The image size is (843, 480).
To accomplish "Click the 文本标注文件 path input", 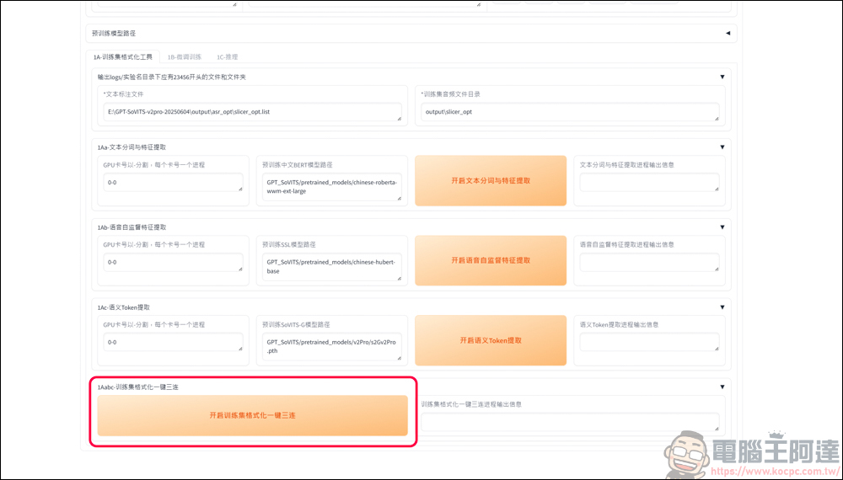I will 252,112.
